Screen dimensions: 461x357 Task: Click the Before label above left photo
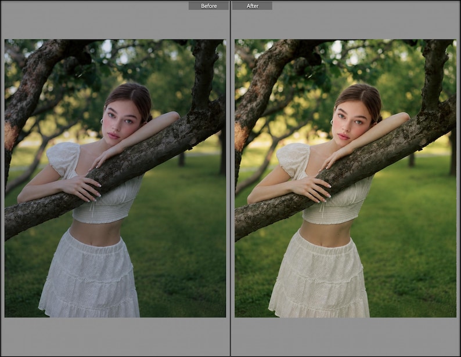[209, 6]
